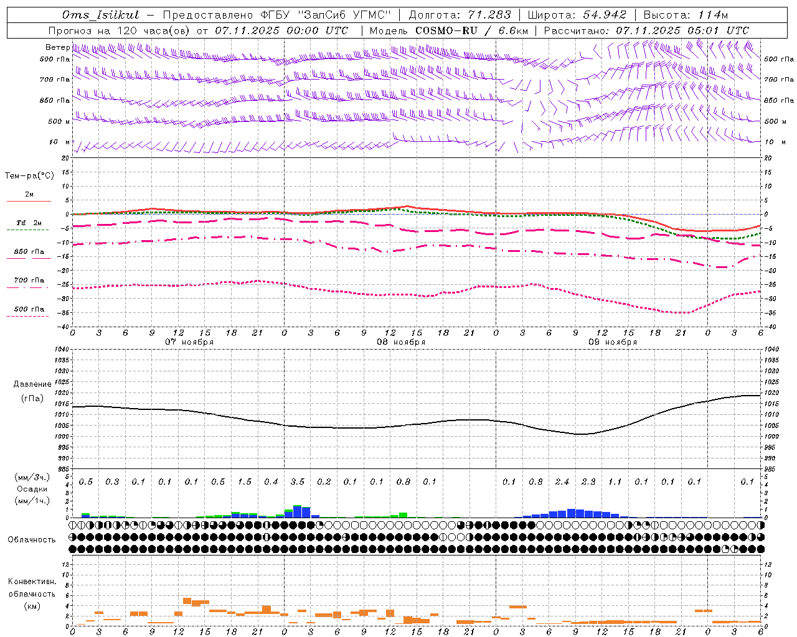Click the dashed line sample under Td 2м legend
This screenshot has height=637, width=797.
click(x=27, y=230)
